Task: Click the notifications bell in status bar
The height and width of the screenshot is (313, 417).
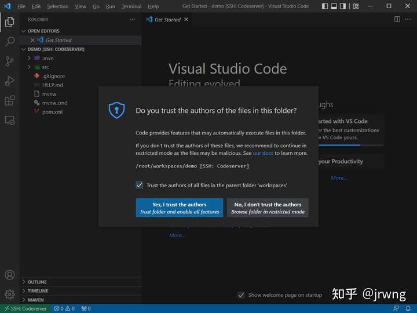Action: coord(408,308)
